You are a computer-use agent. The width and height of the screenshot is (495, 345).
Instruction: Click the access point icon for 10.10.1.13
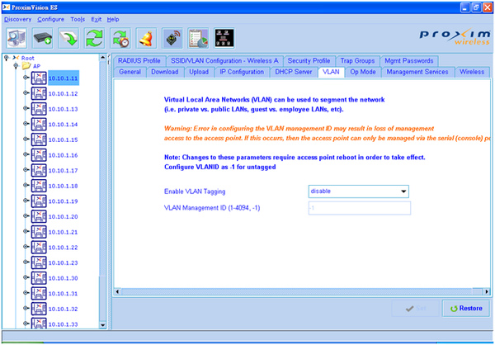pyautogui.click(x=39, y=109)
